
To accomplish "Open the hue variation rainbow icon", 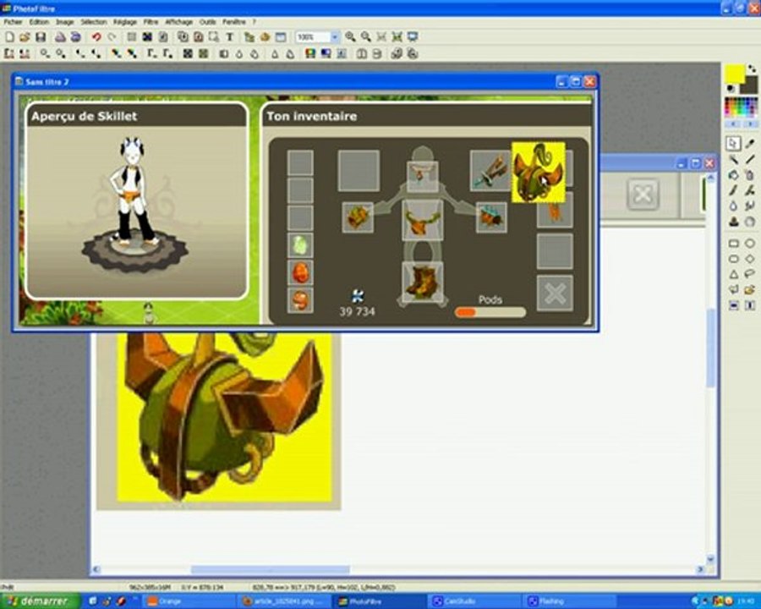I will coord(310,54).
